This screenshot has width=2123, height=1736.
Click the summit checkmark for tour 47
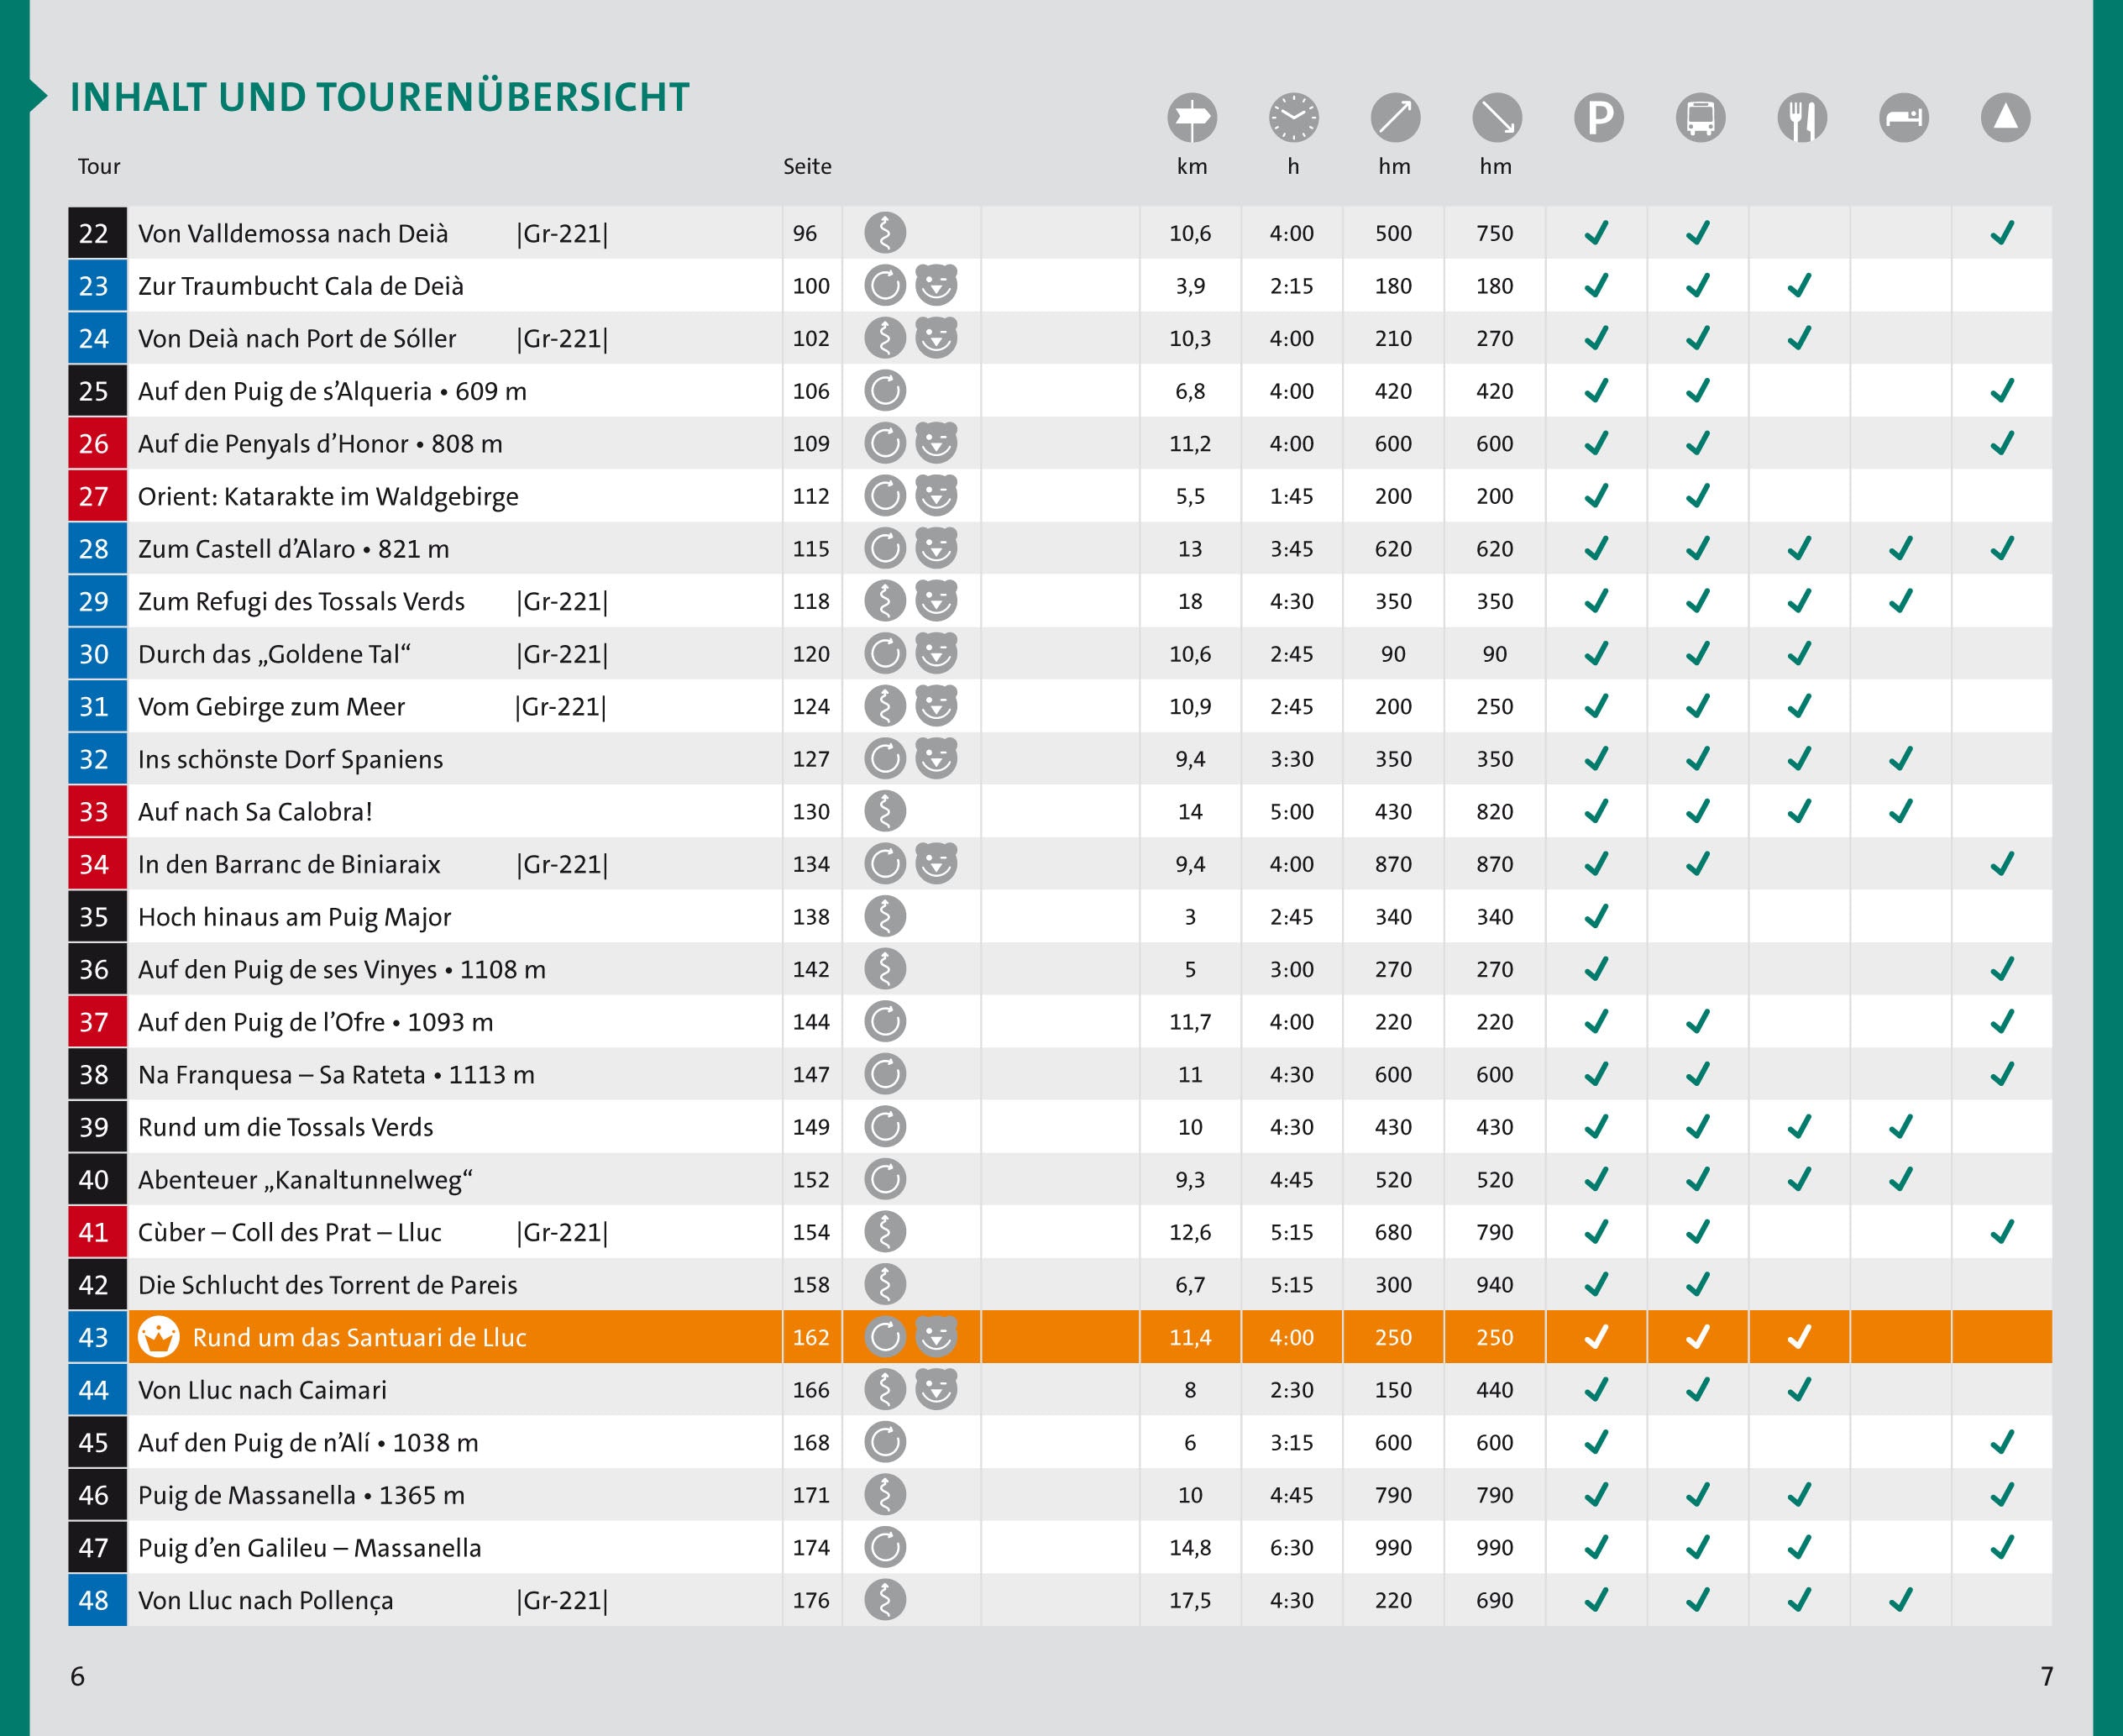(2002, 1547)
